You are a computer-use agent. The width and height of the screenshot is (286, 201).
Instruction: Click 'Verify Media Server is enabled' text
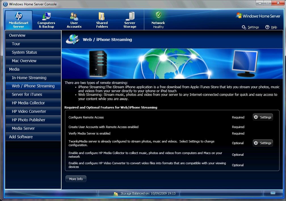[89, 133]
